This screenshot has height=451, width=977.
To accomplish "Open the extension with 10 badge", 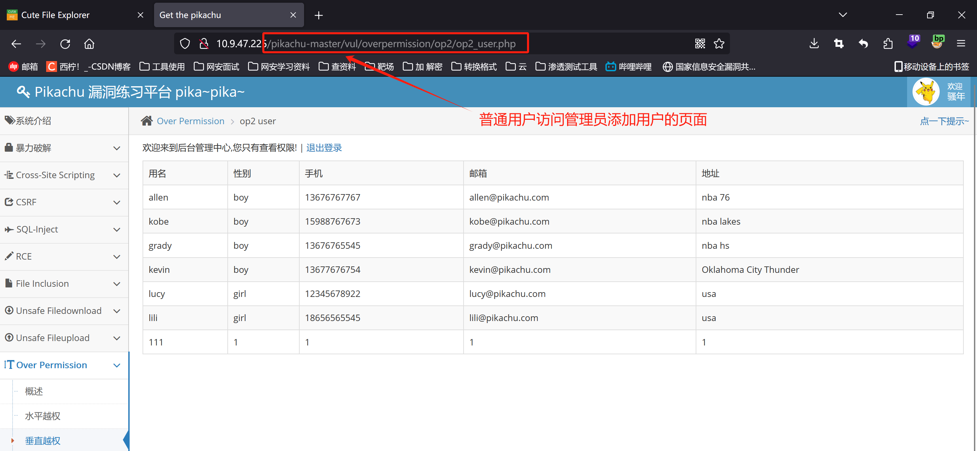I will tap(913, 42).
